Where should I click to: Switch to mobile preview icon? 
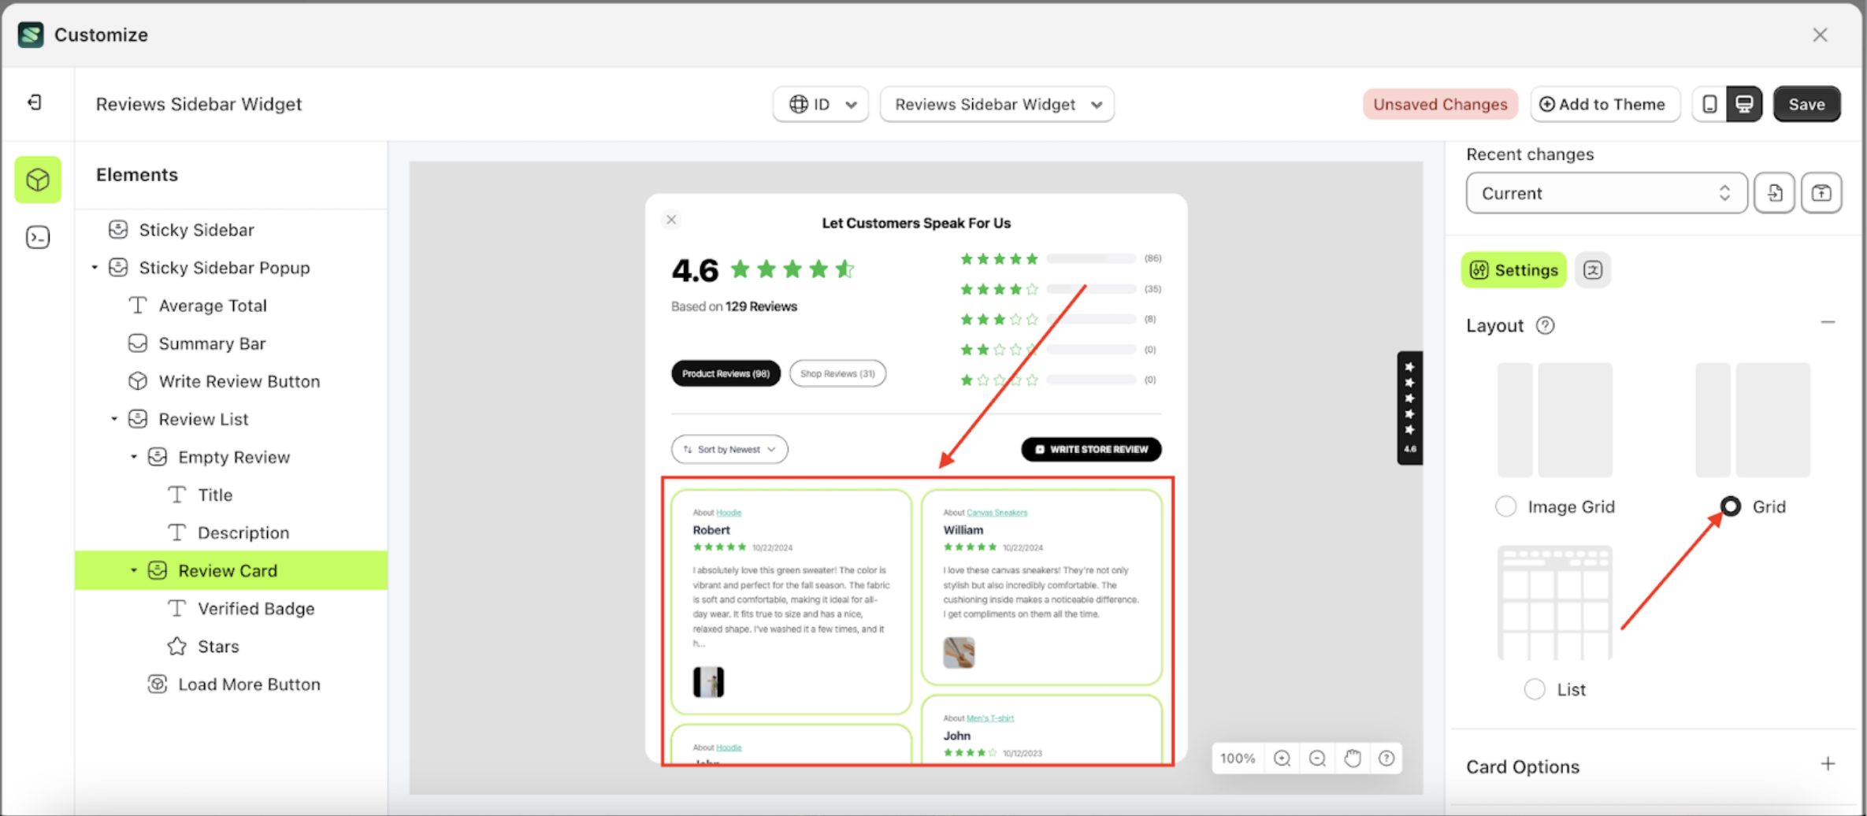point(1709,104)
